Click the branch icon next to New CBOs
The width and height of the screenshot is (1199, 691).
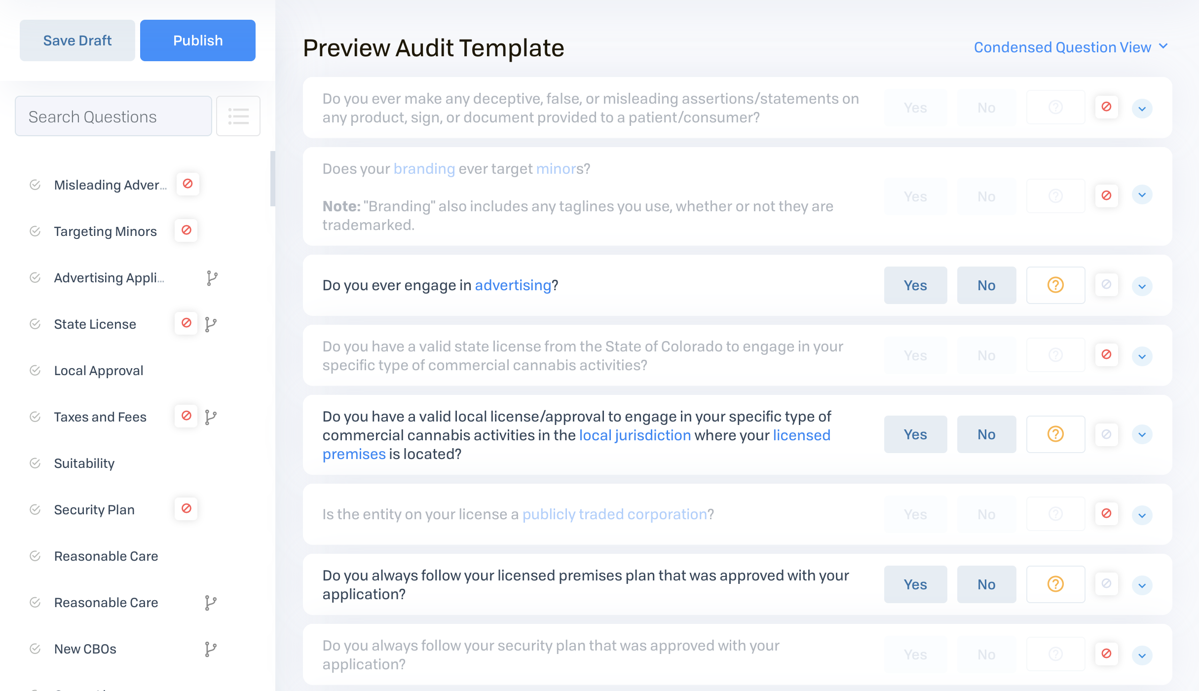pos(211,649)
